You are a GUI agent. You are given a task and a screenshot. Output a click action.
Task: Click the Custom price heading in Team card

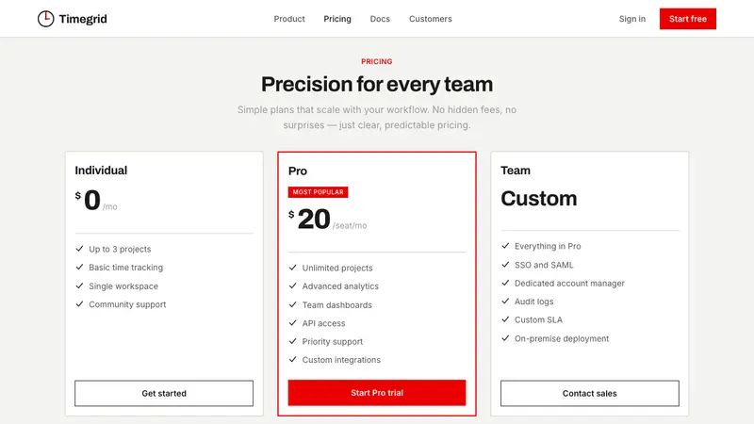[x=538, y=199]
